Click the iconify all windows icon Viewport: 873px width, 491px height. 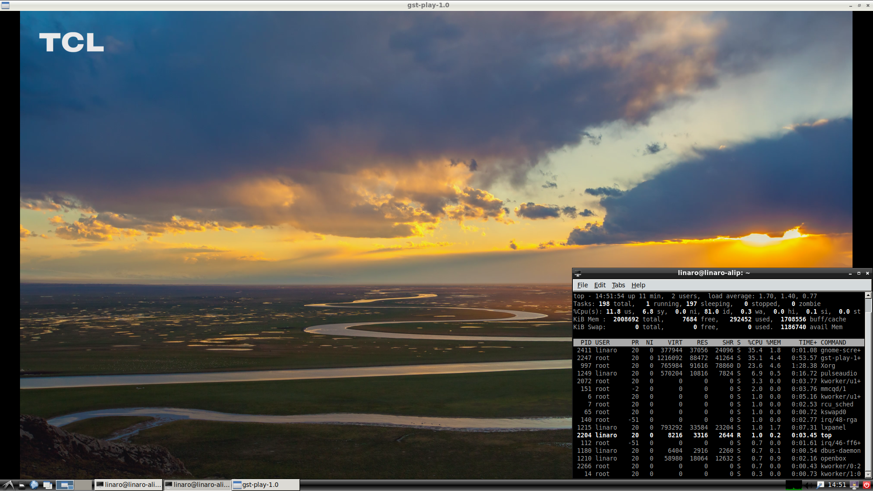point(48,485)
